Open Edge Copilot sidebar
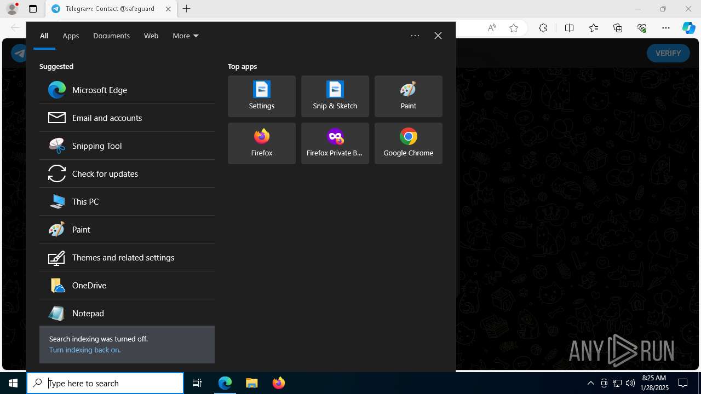The image size is (701, 394). 688,28
